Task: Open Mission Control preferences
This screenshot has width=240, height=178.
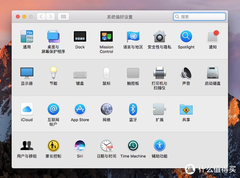Action: tap(107, 36)
